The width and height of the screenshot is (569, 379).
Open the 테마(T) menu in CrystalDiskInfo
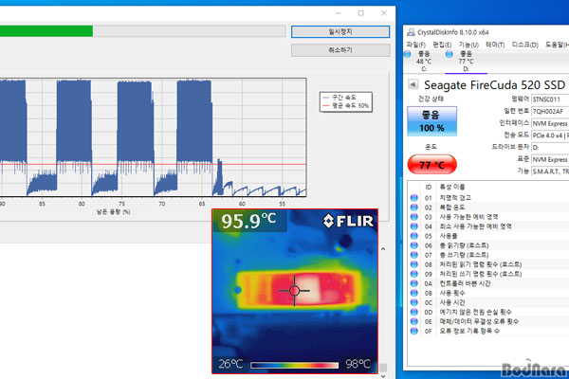point(495,45)
